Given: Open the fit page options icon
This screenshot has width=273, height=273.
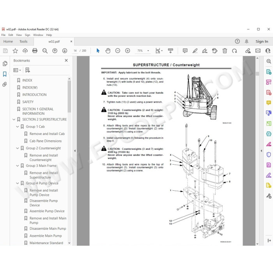Looking at the screenshot, I should pyautogui.click(x=159, y=51).
